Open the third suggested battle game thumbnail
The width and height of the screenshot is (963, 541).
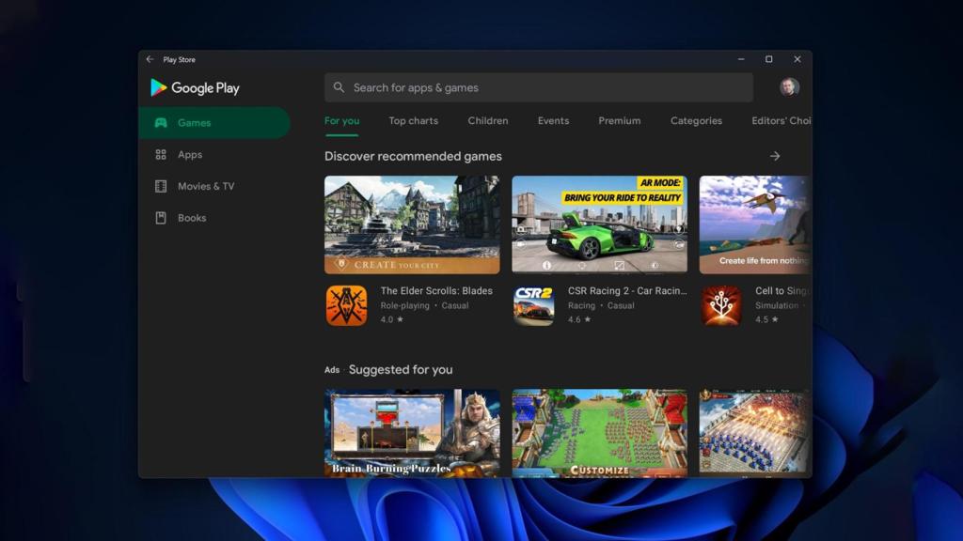pos(755,433)
